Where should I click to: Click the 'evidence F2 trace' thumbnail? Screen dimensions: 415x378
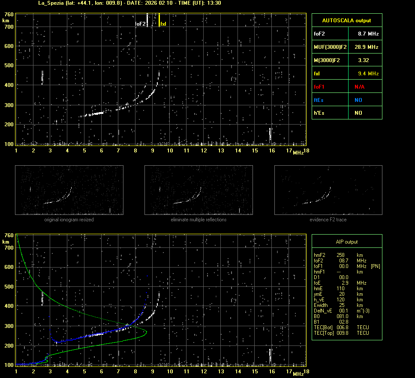coord(328,190)
